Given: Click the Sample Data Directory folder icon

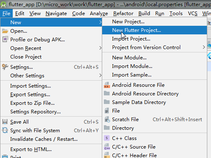Looking at the screenshot, I should tap(107, 102).
